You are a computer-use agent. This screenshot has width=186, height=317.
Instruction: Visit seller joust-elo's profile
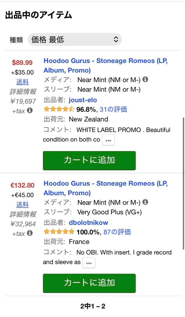point(83,100)
